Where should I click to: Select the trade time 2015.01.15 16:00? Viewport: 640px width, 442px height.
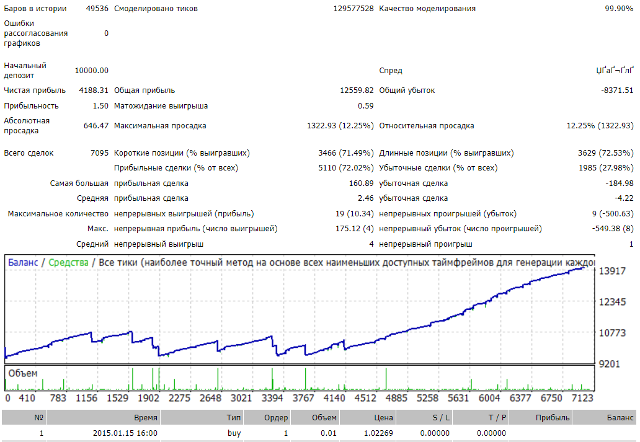[125, 433]
